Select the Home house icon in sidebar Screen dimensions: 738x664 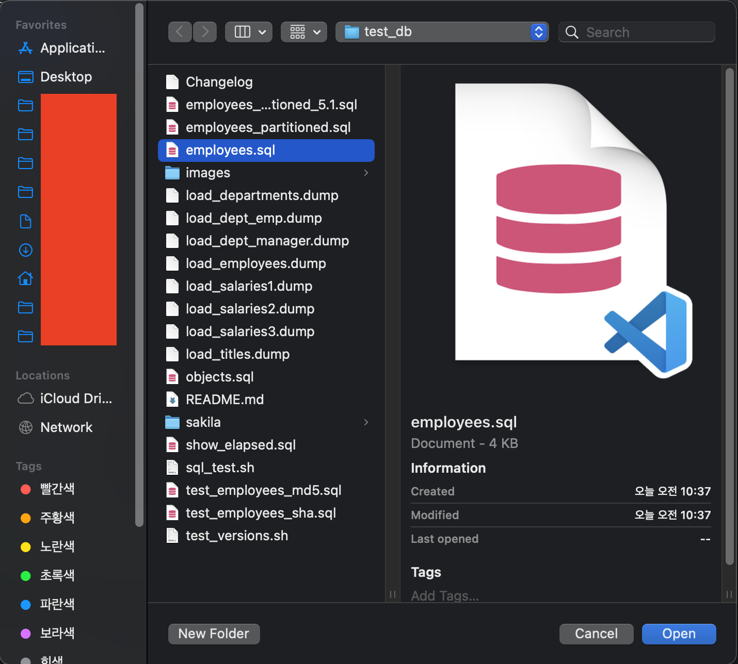click(25, 279)
